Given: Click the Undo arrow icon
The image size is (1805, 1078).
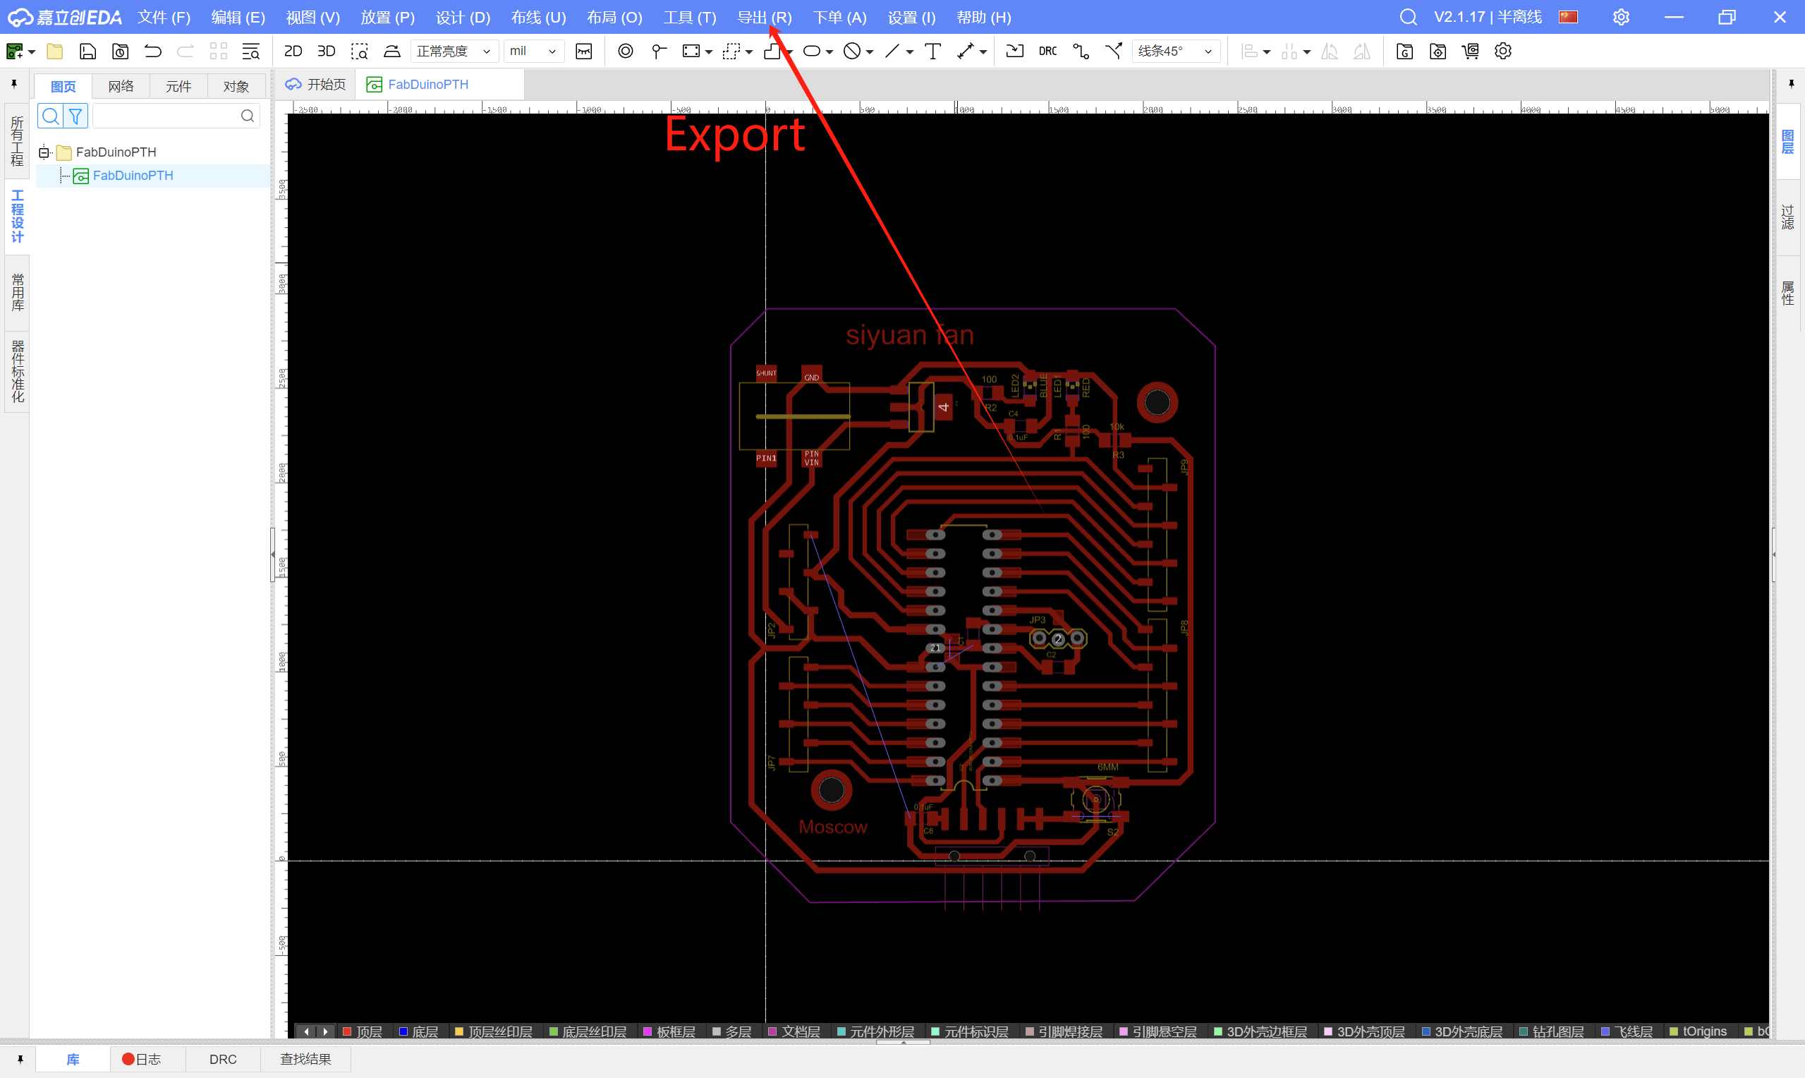Looking at the screenshot, I should [152, 51].
